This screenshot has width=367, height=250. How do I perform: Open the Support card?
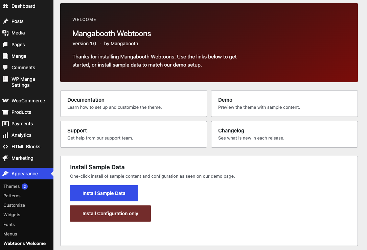click(x=133, y=134)
